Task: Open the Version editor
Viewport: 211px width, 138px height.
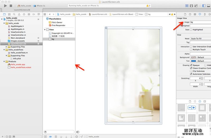Action: pos(196,6)
